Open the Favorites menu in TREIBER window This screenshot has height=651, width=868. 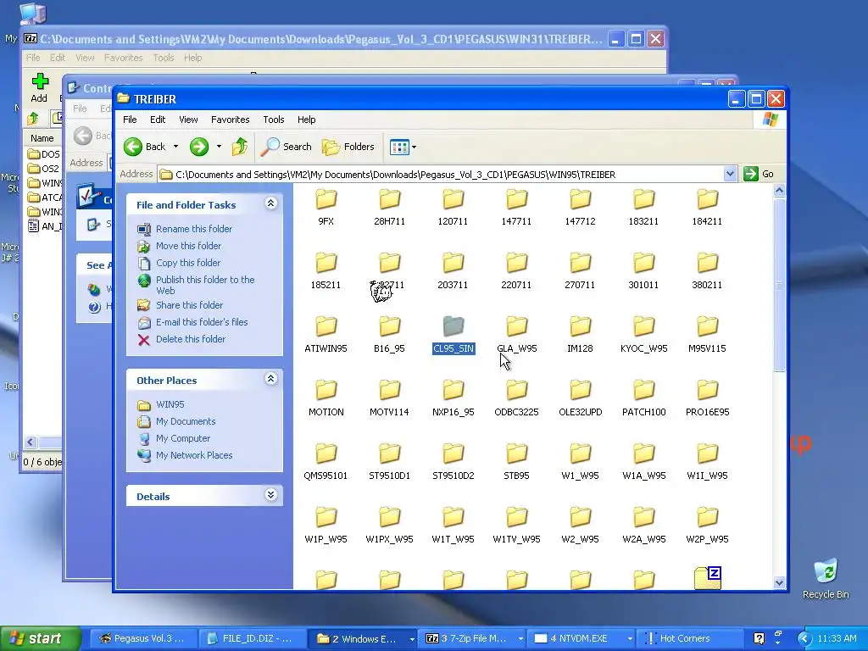click(231, 120)
